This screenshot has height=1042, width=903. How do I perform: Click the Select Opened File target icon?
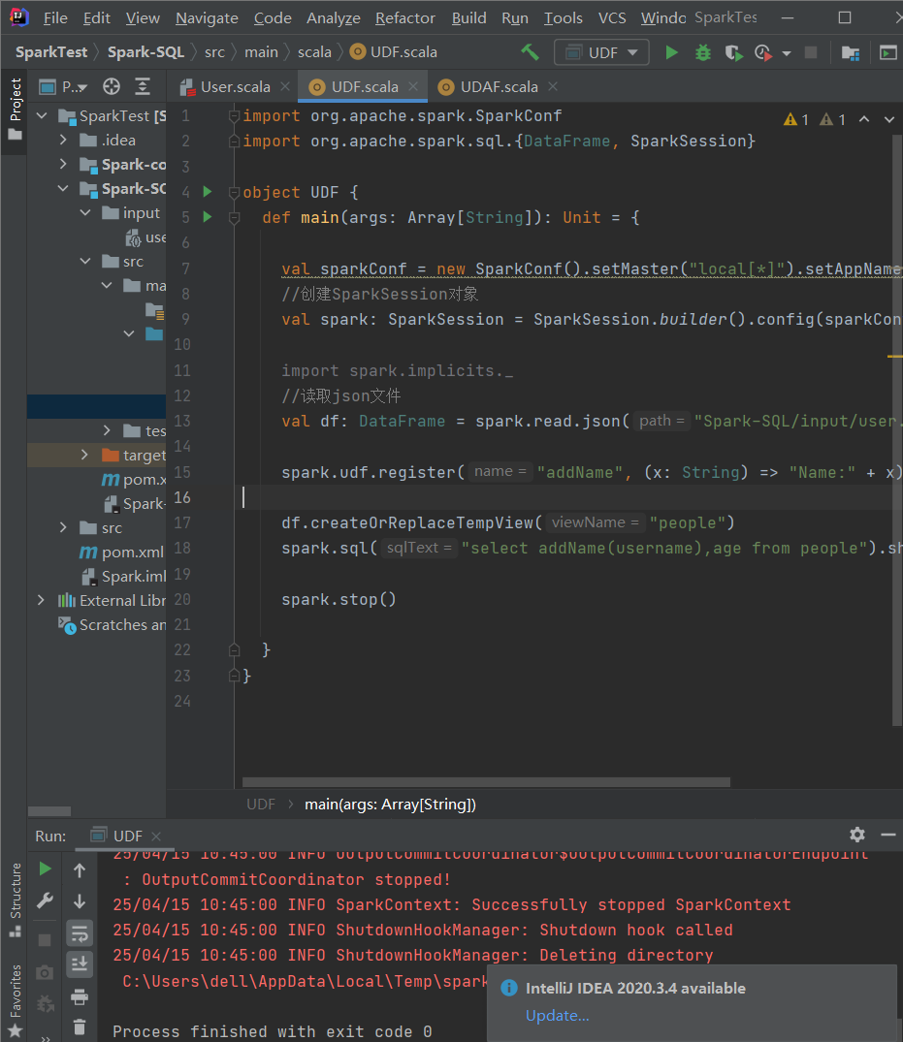(112, 86)
